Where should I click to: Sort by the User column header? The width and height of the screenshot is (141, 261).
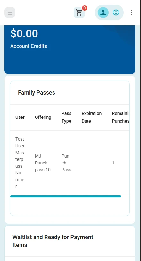[x=20, y=117]
